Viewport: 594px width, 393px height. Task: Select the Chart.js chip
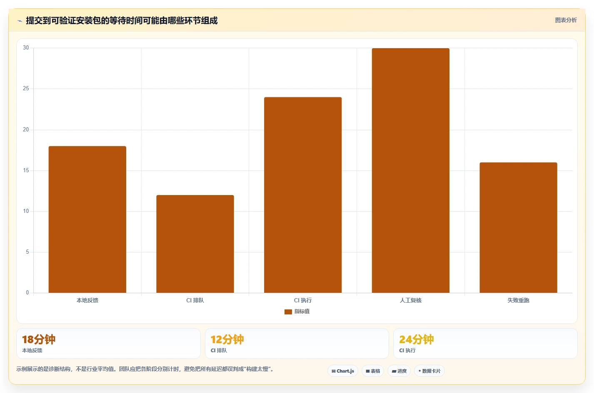click(x=343, y=371)
